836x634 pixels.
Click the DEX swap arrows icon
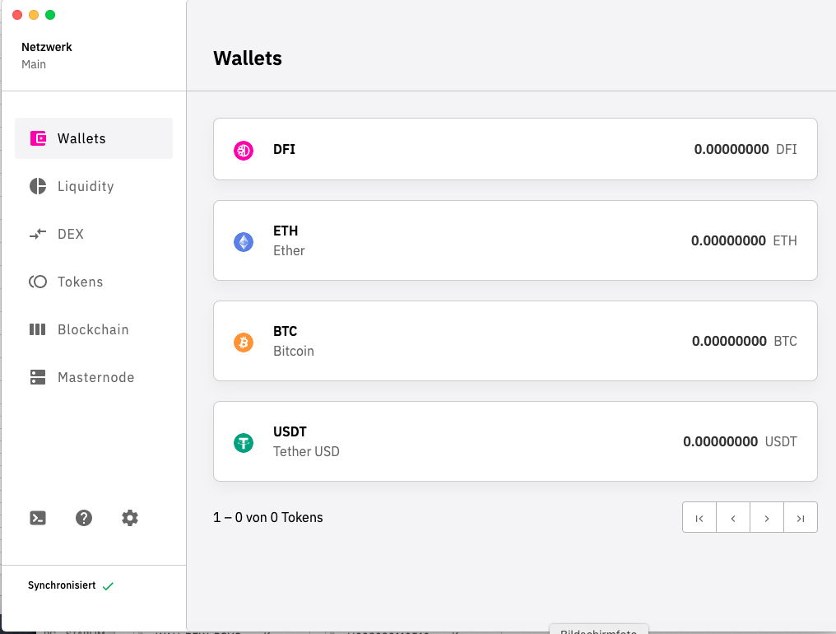(38, 234)
